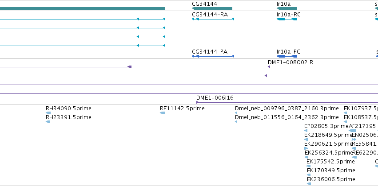Click the CG34144-RA transcript glyph

coord(213,19)
